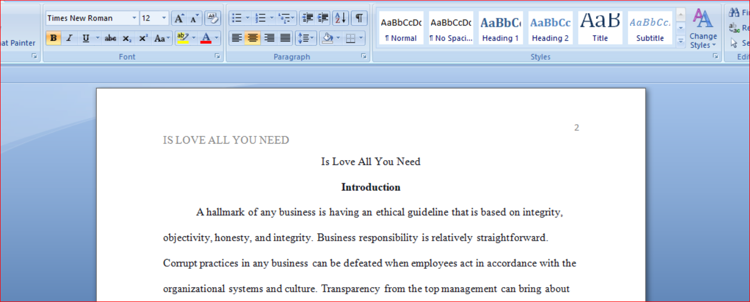
Task: Clear formatting with the eraser icon
Action: coord(212,18)
